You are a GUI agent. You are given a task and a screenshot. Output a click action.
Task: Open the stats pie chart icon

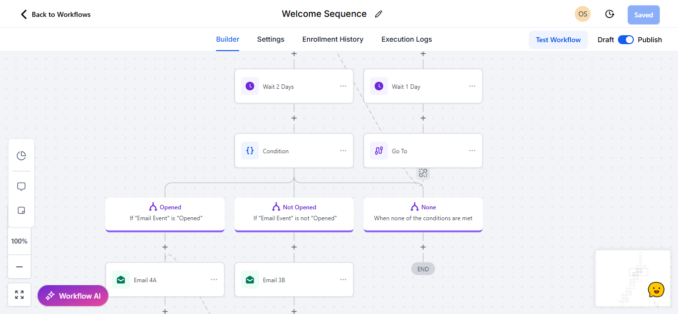[x=21, y=156]
